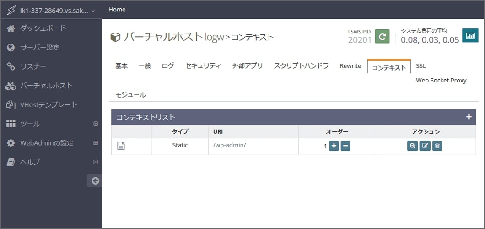Switch to the セキュリティ tab
485x229 pixels.
point(203,66)
